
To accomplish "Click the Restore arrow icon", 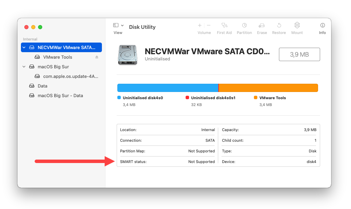I will (279, 25).
